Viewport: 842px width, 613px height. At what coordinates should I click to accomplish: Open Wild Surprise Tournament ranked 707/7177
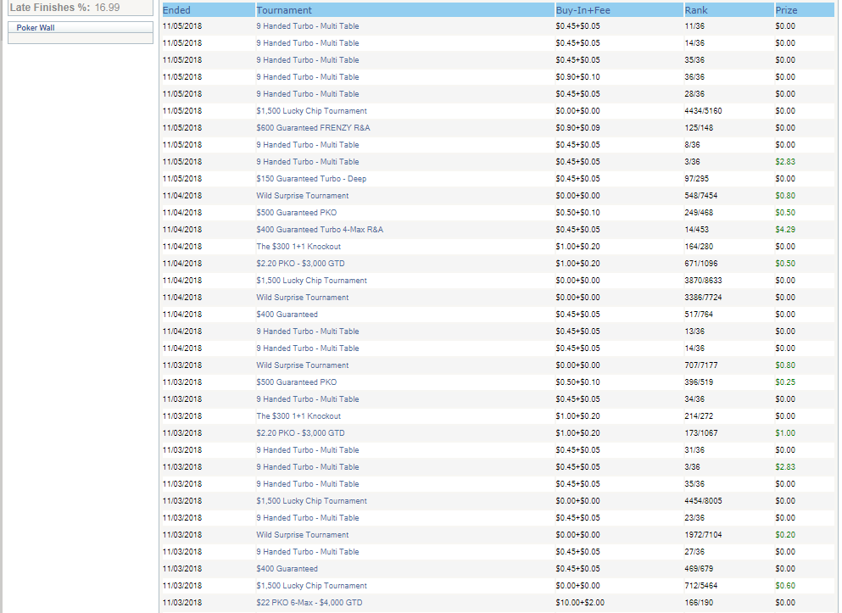[303, 365]
